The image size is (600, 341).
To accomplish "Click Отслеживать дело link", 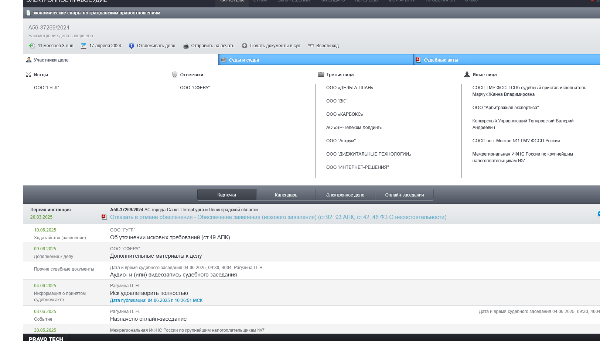I will 156,46.
